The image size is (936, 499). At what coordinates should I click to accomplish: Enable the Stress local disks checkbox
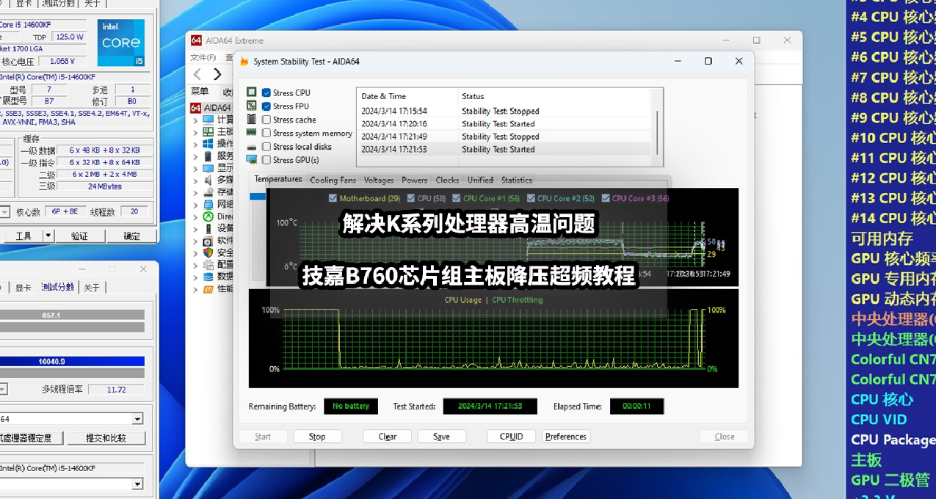click(266, 147)
